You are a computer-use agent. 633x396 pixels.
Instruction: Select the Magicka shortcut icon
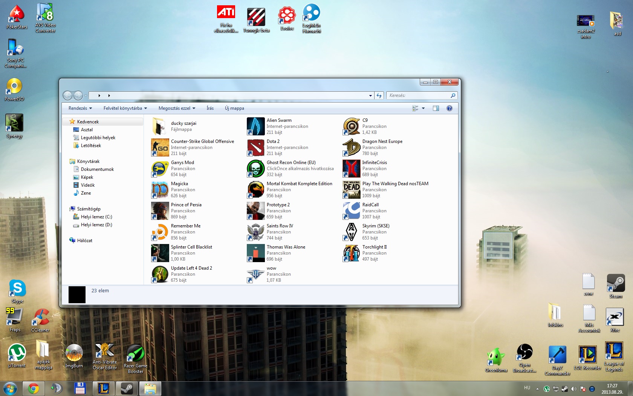pyautogui.click(x=160, y=190)
